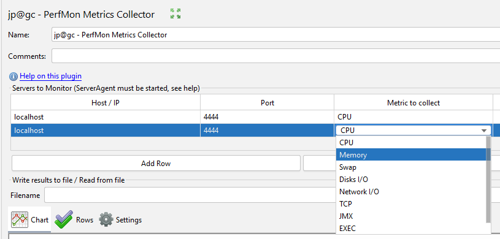Click the green expand arrows icon
This screenshot has width=500, height=239.
tap(175, 13)
